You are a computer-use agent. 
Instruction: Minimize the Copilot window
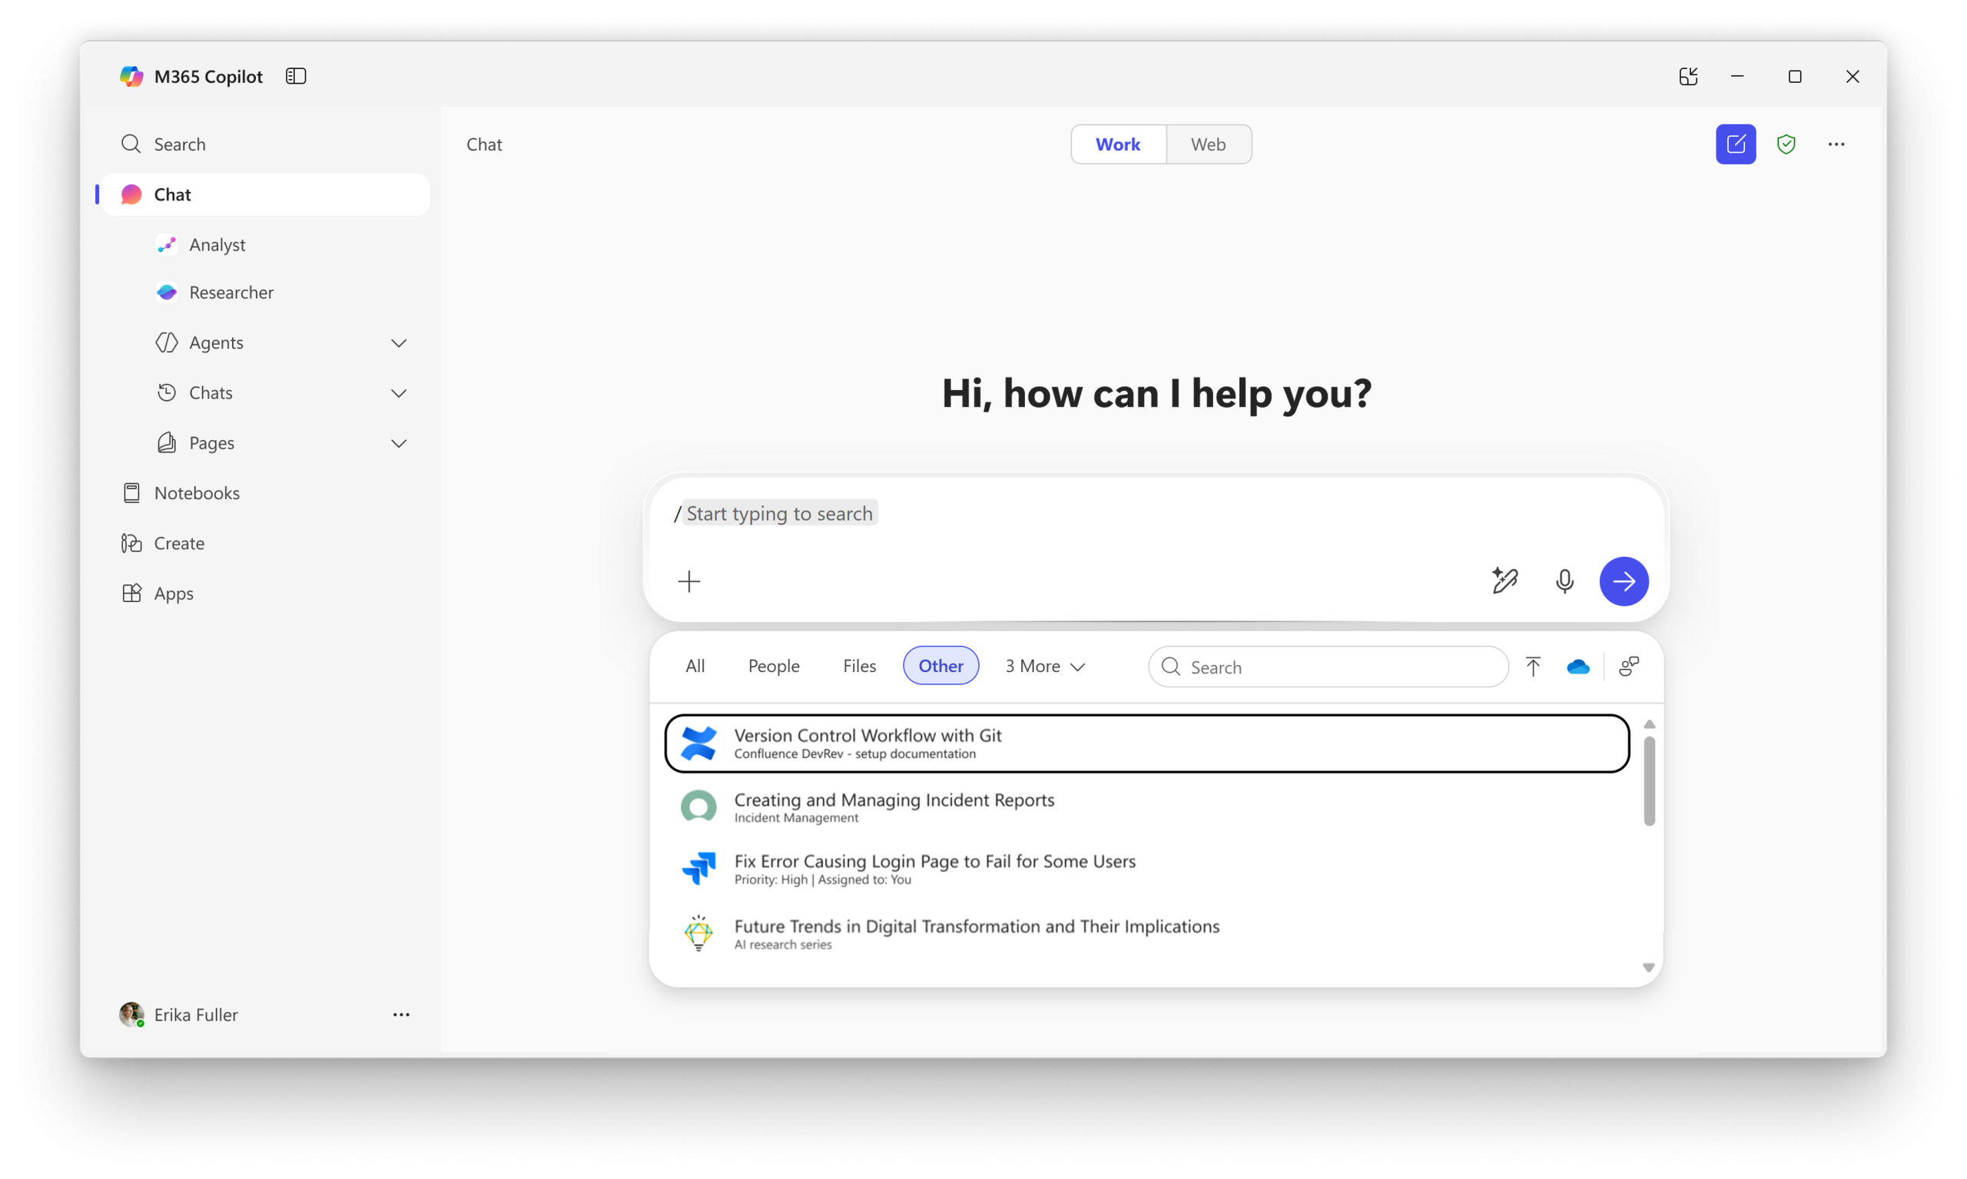(x=1737, y=76)
